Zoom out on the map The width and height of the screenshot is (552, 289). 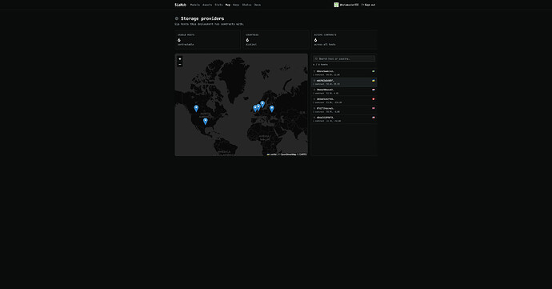179,64
